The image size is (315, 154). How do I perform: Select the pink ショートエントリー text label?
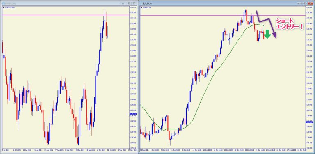click(x=289, y=24)
